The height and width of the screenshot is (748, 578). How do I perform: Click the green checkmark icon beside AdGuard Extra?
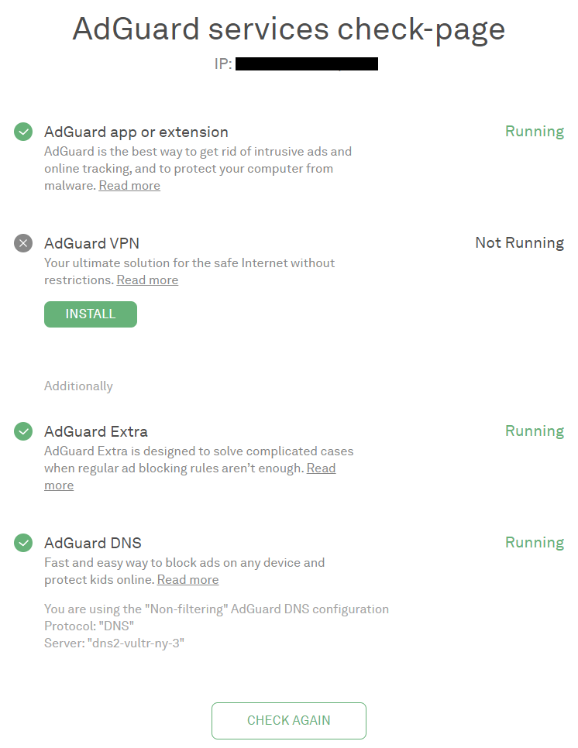pos(23,431)
